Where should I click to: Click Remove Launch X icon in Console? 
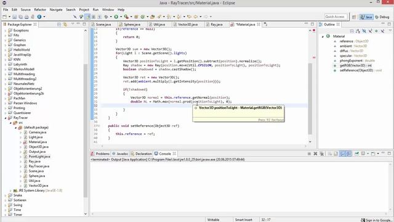pyautogui.click(x=315, y=154)
